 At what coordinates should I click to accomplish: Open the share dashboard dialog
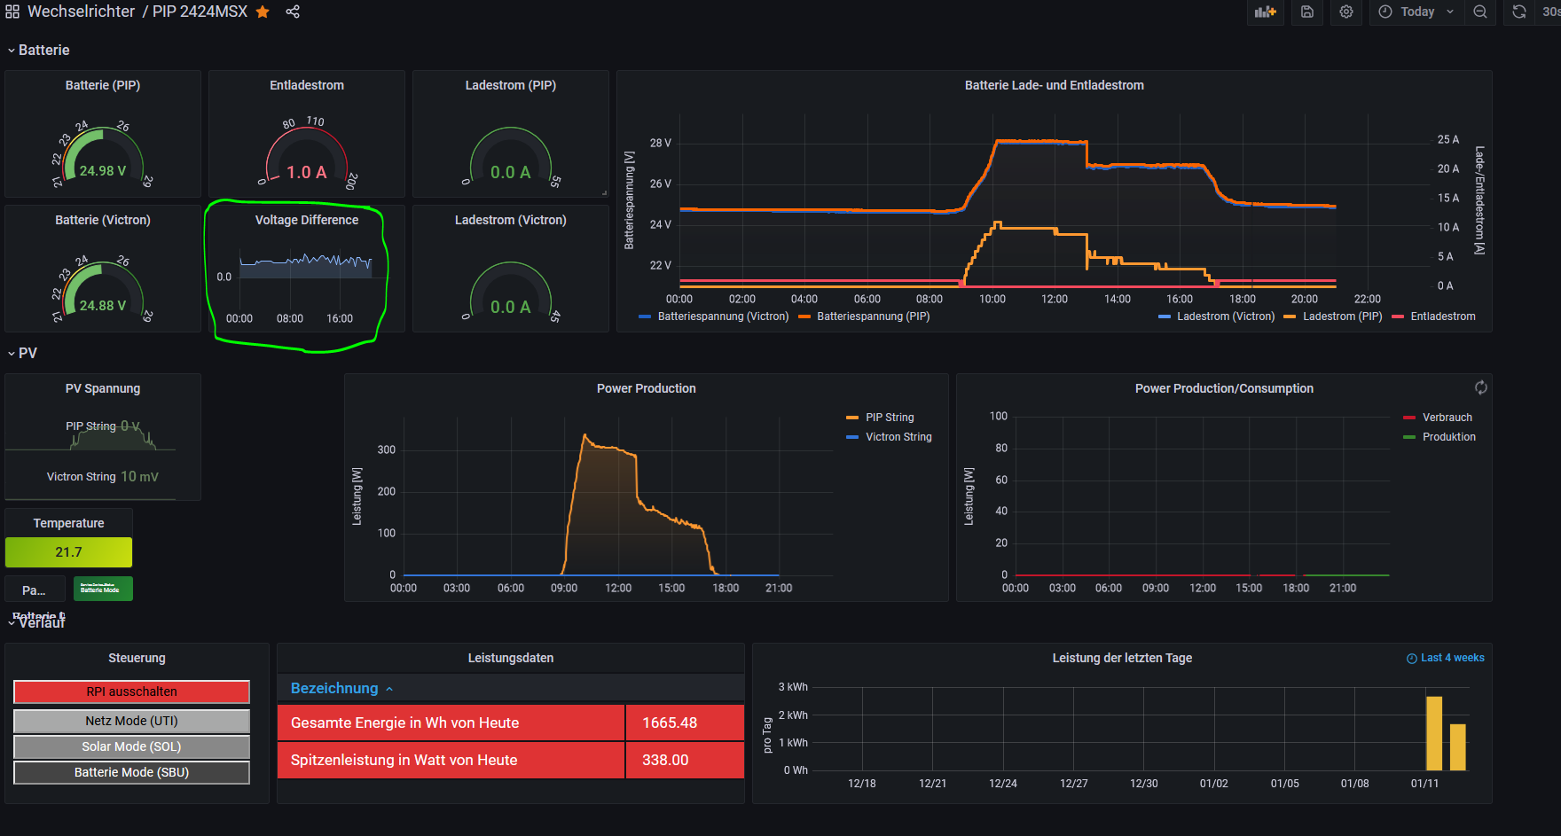click(x=293, y=12)
